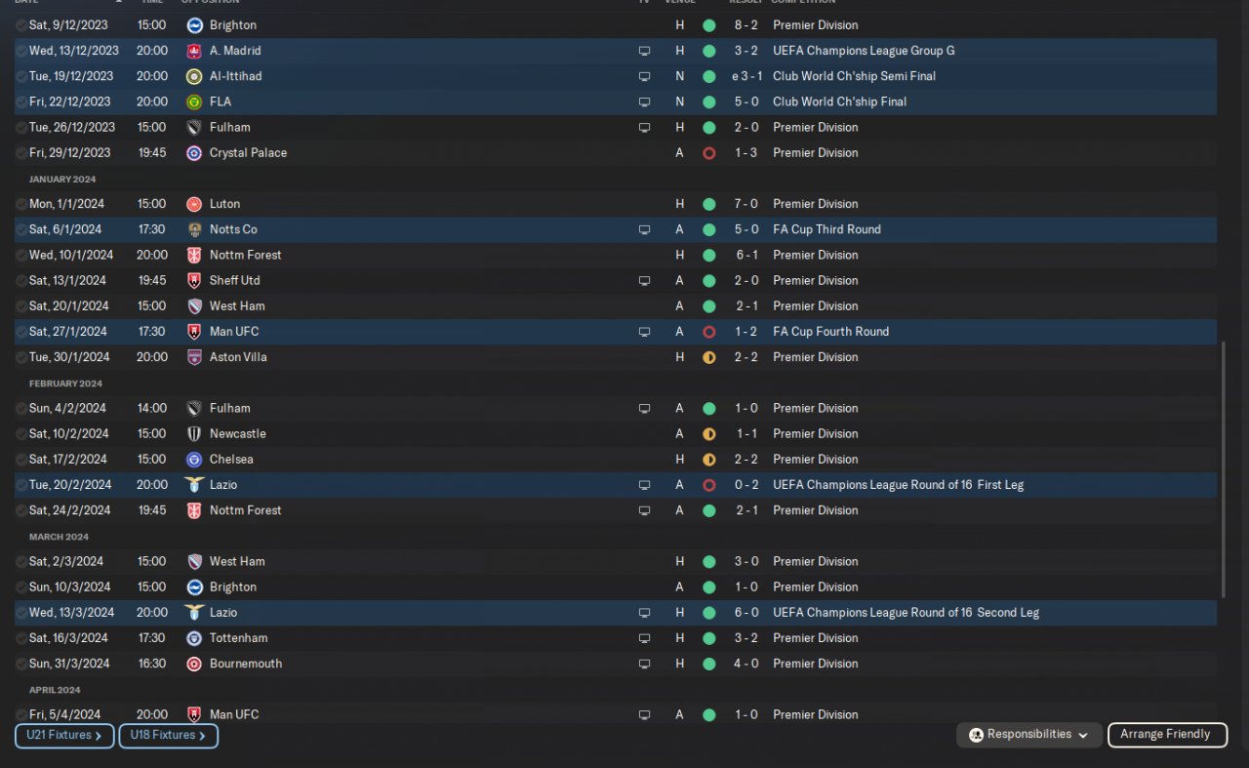The width and height of the screenshot is (1249, 768).
Task: Click the checkmark beside Mon, 1/1/2024
Action: tap(21, 204)
